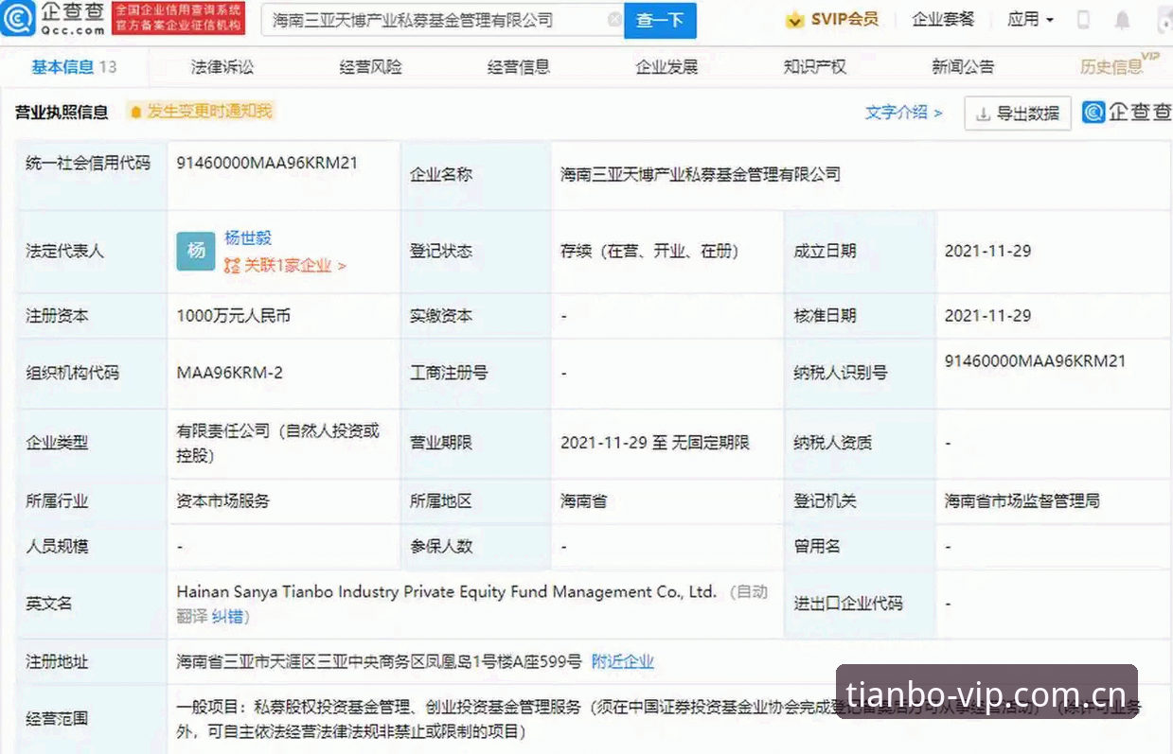Click the 营业执照信息 section heading
Image resolution: width=1173 pixels, height=754 pixels.
pyautogui.click(x=62, y=113)
